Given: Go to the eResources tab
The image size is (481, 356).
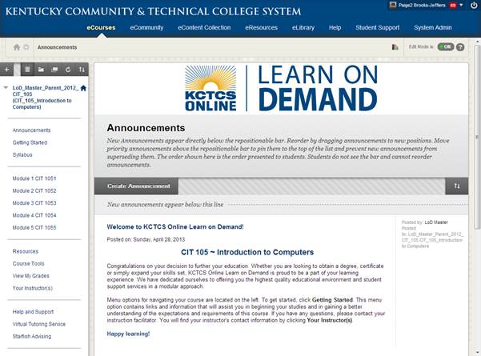Looking at the screenshot, I should [x=262, y=27].
